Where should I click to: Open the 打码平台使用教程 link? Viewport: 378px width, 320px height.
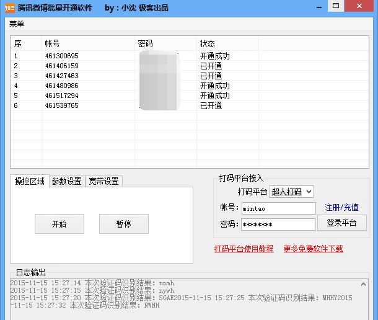tap(244, 249)
